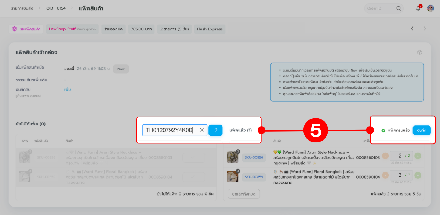Viewport: 440px width, 215px height.
Task: Click the รายการขนส่ง breadcrumb
Action: [x=22, y=8]
